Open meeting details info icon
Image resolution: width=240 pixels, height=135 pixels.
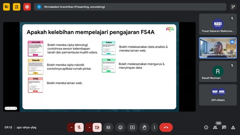(x=206, y=127)
